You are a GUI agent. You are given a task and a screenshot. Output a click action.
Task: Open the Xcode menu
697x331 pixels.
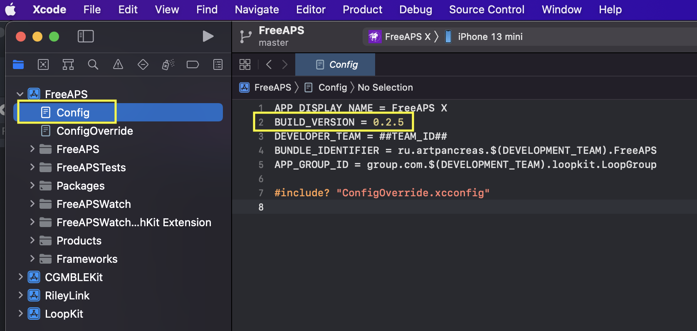pos(49,9)
